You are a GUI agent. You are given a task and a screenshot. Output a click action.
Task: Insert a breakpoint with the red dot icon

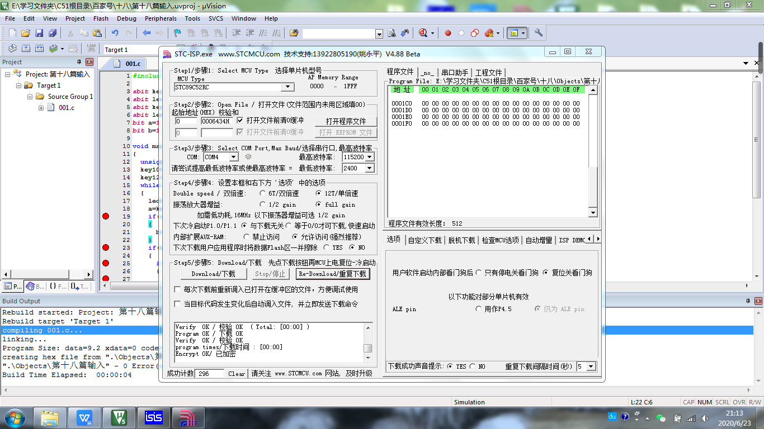pos(448,33)
